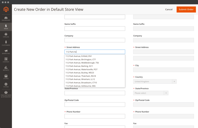Click the billing Fax input field

point(95,127)
